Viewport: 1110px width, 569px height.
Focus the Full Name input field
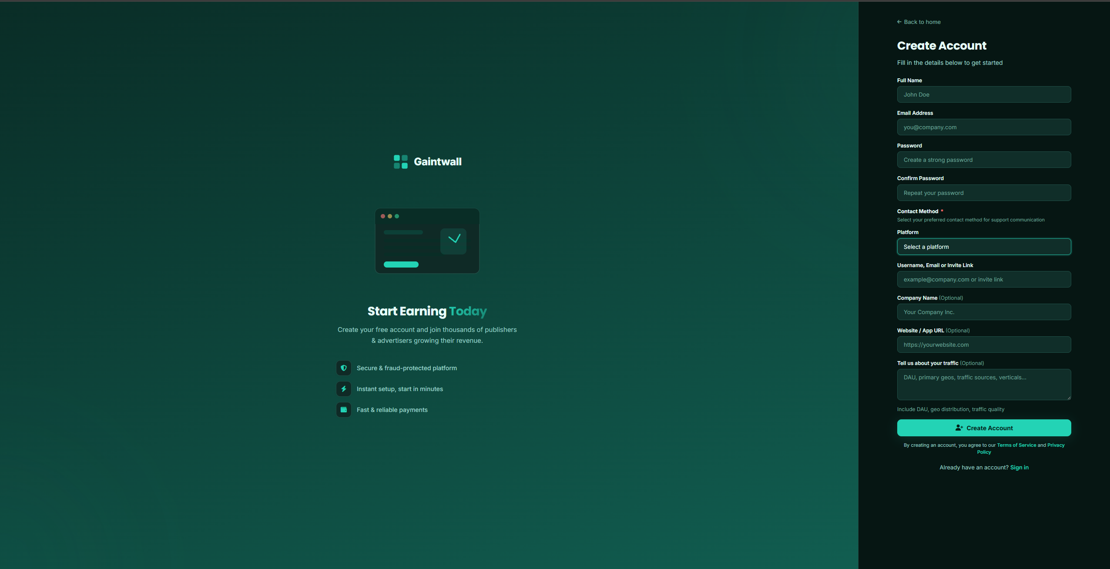click(x=983, y=94)
